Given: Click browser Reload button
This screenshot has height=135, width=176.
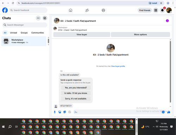Looking at the screenshot, I should coord(13,3).
